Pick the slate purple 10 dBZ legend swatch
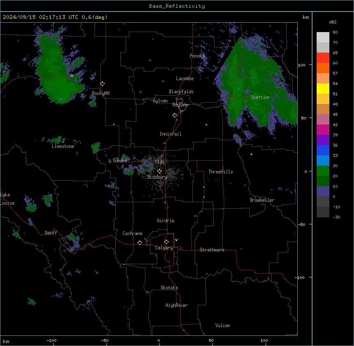Screen dimensions: 354x346 [323, 191]
